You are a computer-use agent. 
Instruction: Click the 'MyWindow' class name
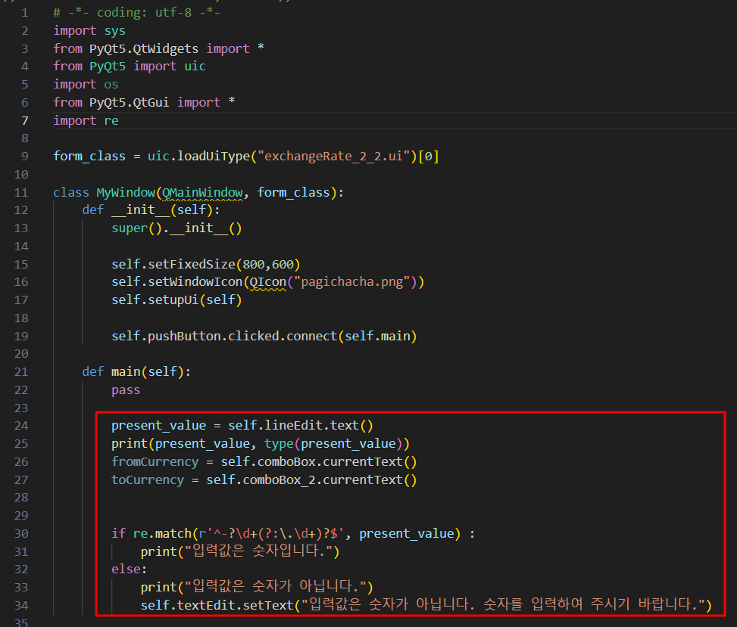(x=126, y=193)
